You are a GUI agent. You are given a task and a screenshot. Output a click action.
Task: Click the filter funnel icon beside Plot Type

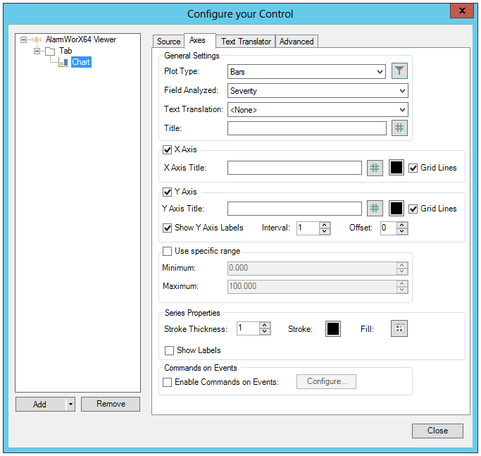click(x=399, y=71)
